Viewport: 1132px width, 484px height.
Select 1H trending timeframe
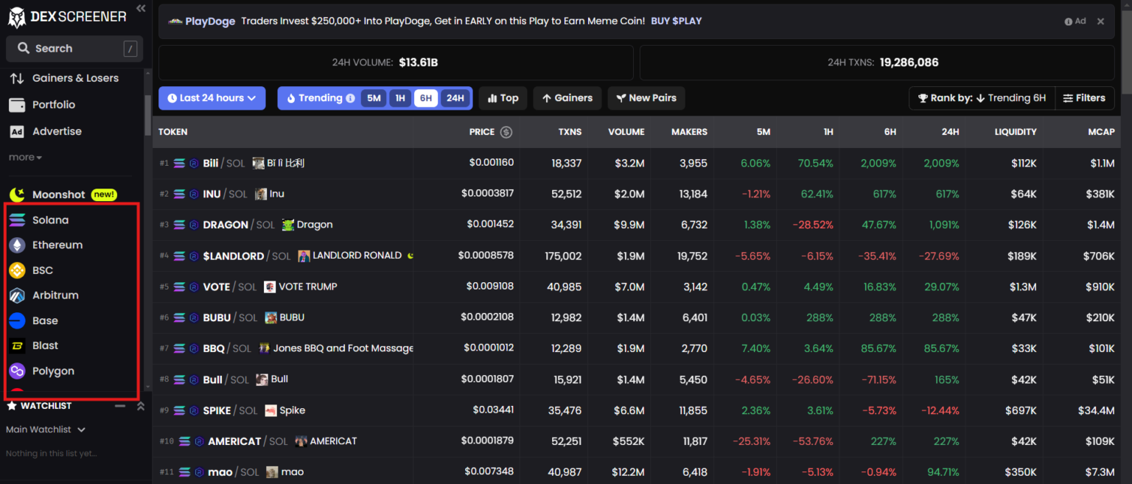pyautogui.click(x=400, y=98)
